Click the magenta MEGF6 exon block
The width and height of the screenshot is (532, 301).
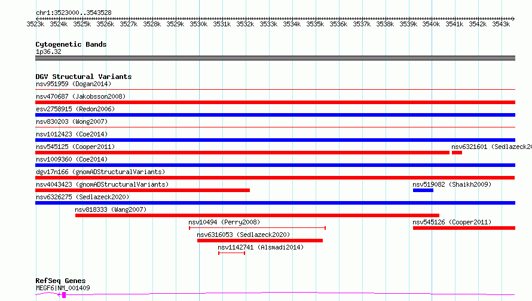(x=64, y=295)
